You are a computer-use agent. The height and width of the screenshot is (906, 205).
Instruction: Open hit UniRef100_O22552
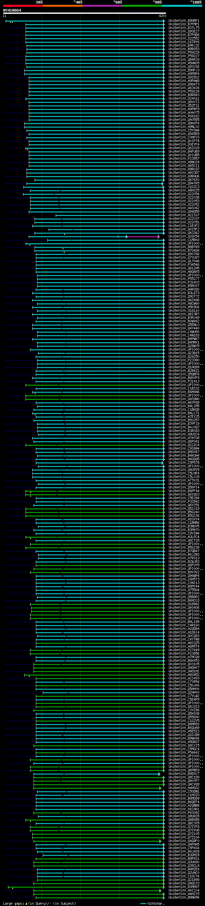184,38
